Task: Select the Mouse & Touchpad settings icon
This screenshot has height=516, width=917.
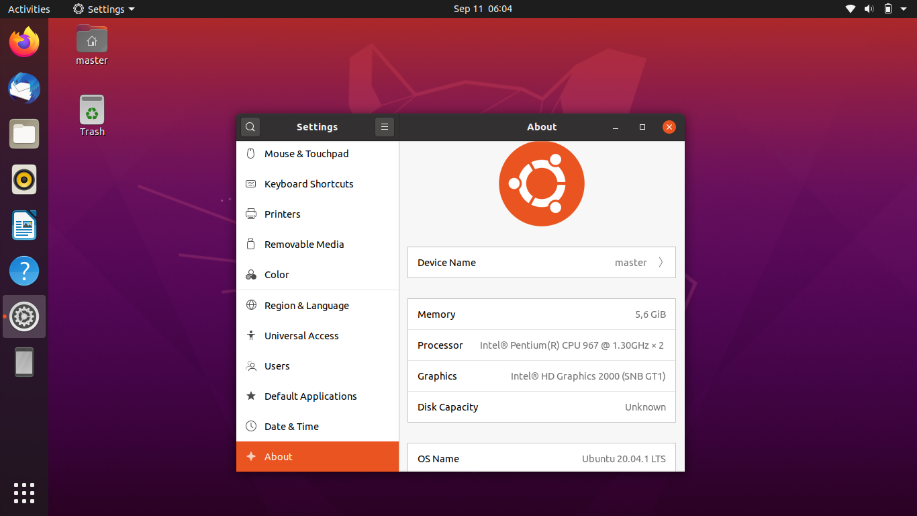Action: pos(250,154)
